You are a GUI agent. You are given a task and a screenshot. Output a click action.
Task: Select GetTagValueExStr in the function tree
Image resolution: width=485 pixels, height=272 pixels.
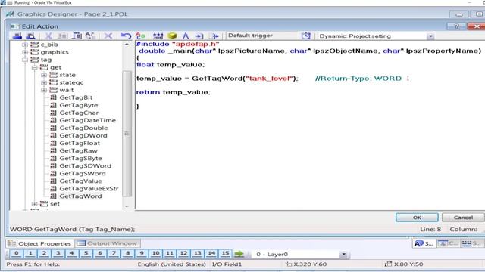(89, 189)
